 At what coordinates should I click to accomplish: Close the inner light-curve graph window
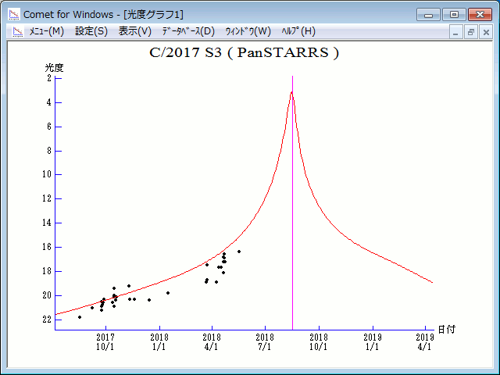point(486,32)
